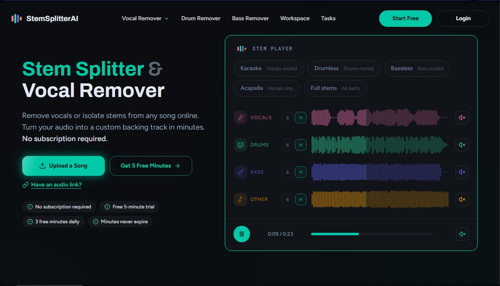Click the speaker icon on the Bass row
The width and height of the screenshot is (500, 286).
click(462, 172)
